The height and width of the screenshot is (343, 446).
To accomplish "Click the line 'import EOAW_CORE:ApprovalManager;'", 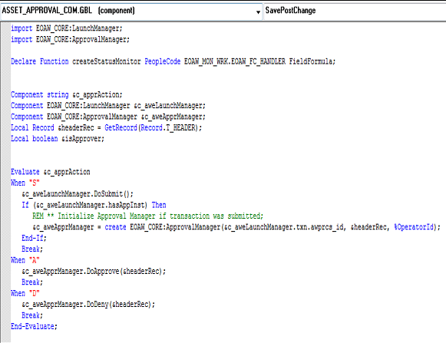I will coord(70,39).
